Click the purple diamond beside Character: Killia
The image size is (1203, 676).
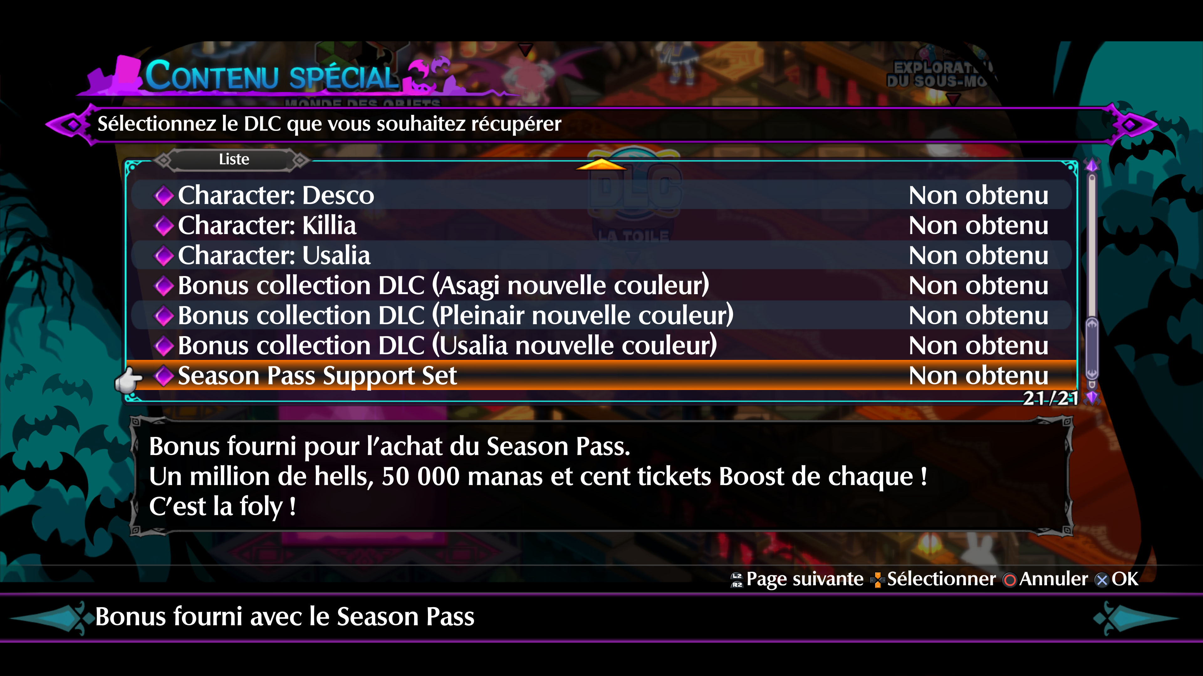point(164,226)
